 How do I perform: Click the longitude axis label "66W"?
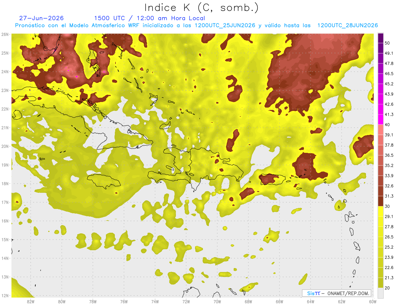(x=279, y=301)
